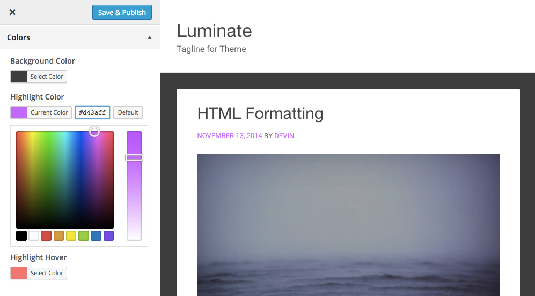
Task: Choose the yellow palette swatch
Action: tap(71, 236)
